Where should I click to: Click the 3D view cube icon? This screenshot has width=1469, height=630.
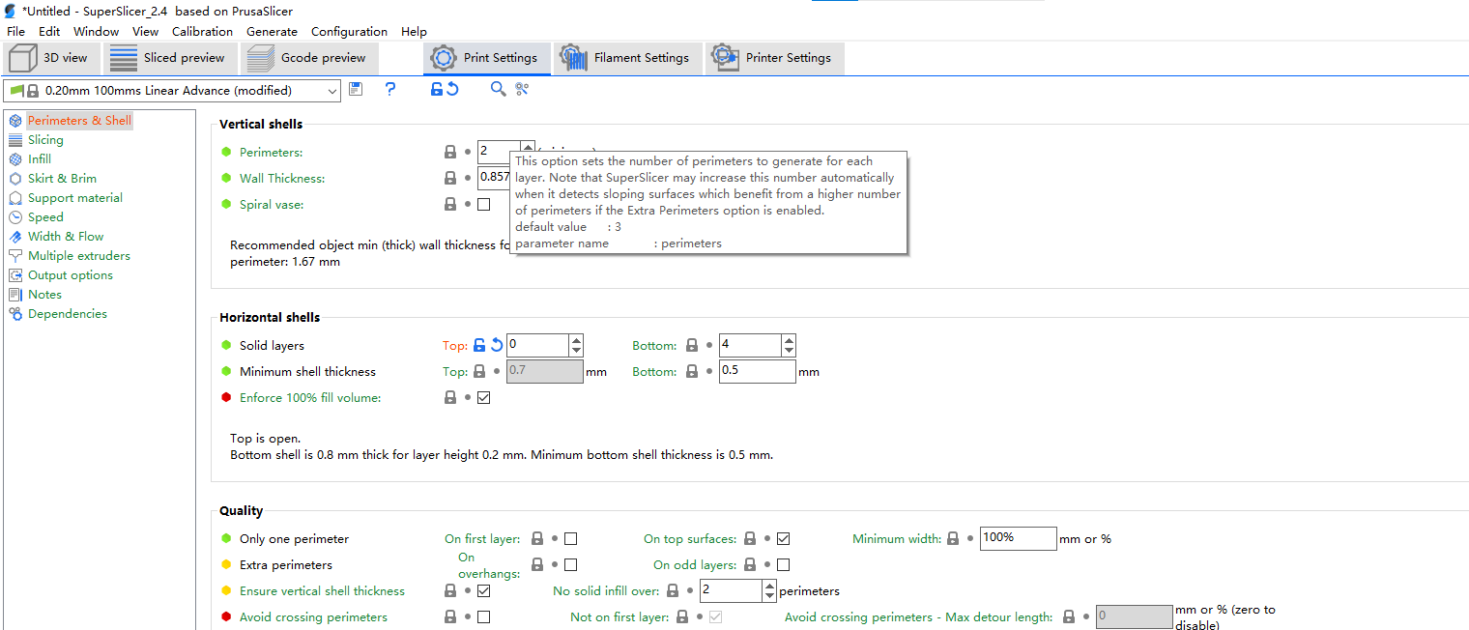pos(23,58)
